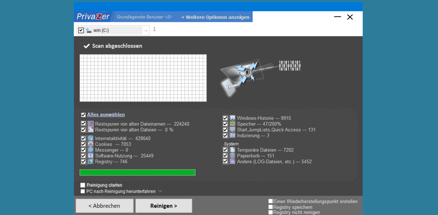
Task: Uncheck the Alles auswählen checkbox
Action: (x=83, y=115)
